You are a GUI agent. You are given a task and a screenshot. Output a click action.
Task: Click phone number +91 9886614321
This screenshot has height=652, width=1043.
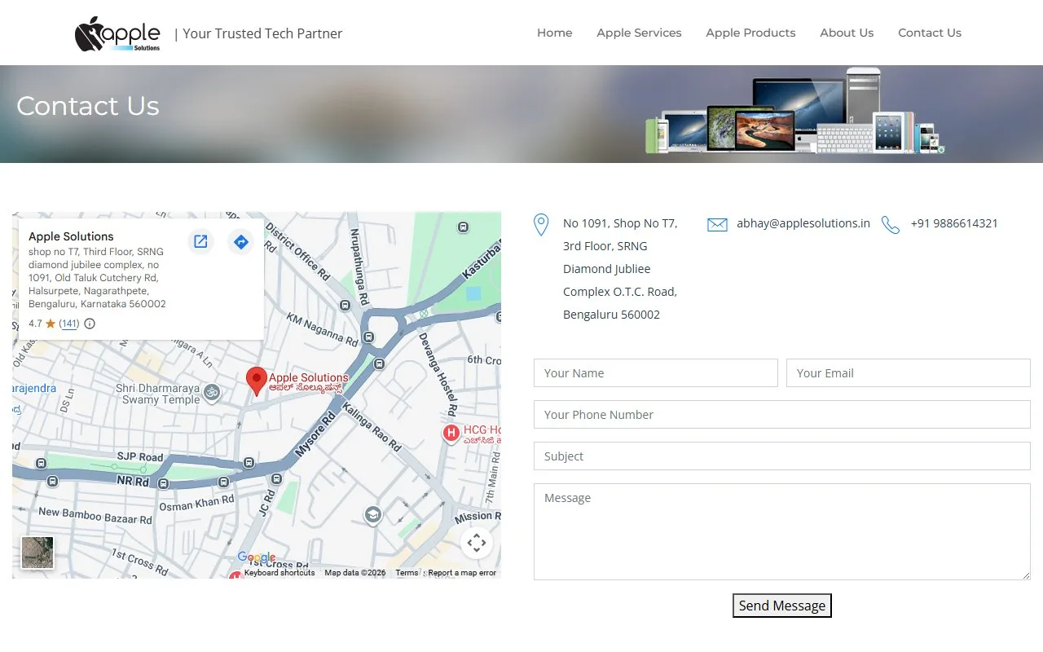(954, 223)
